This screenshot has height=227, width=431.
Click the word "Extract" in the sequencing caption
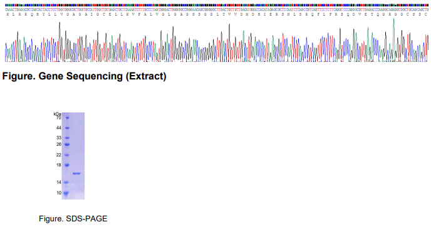[146, 76]
